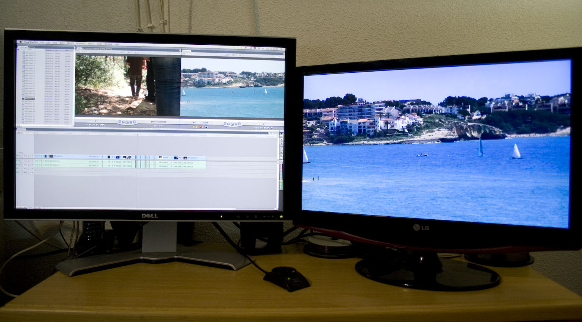The height and width of the screenshot is (322, 582).
Task: Select the Motion tab in the Viewer
Action: [x=109, y=49]
